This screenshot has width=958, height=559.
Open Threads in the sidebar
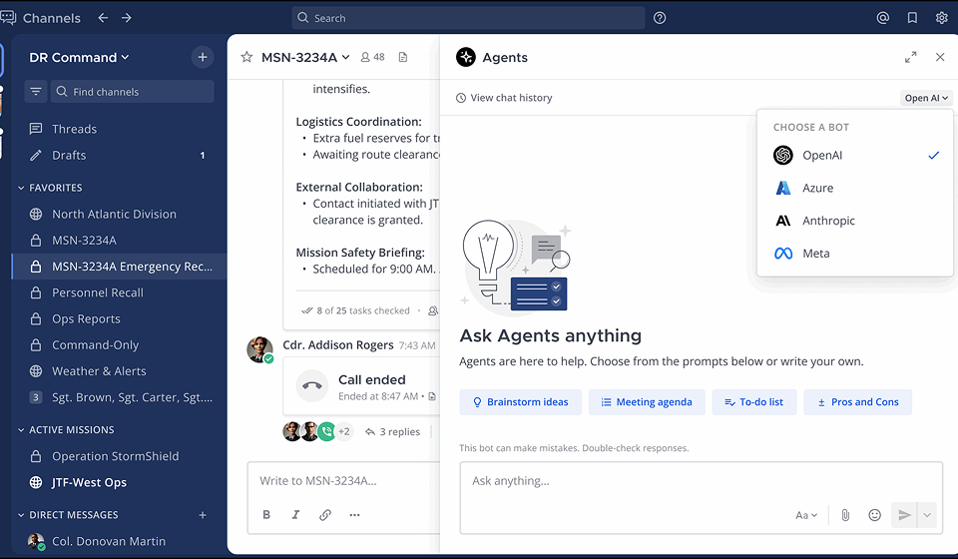tap(119, 129)
